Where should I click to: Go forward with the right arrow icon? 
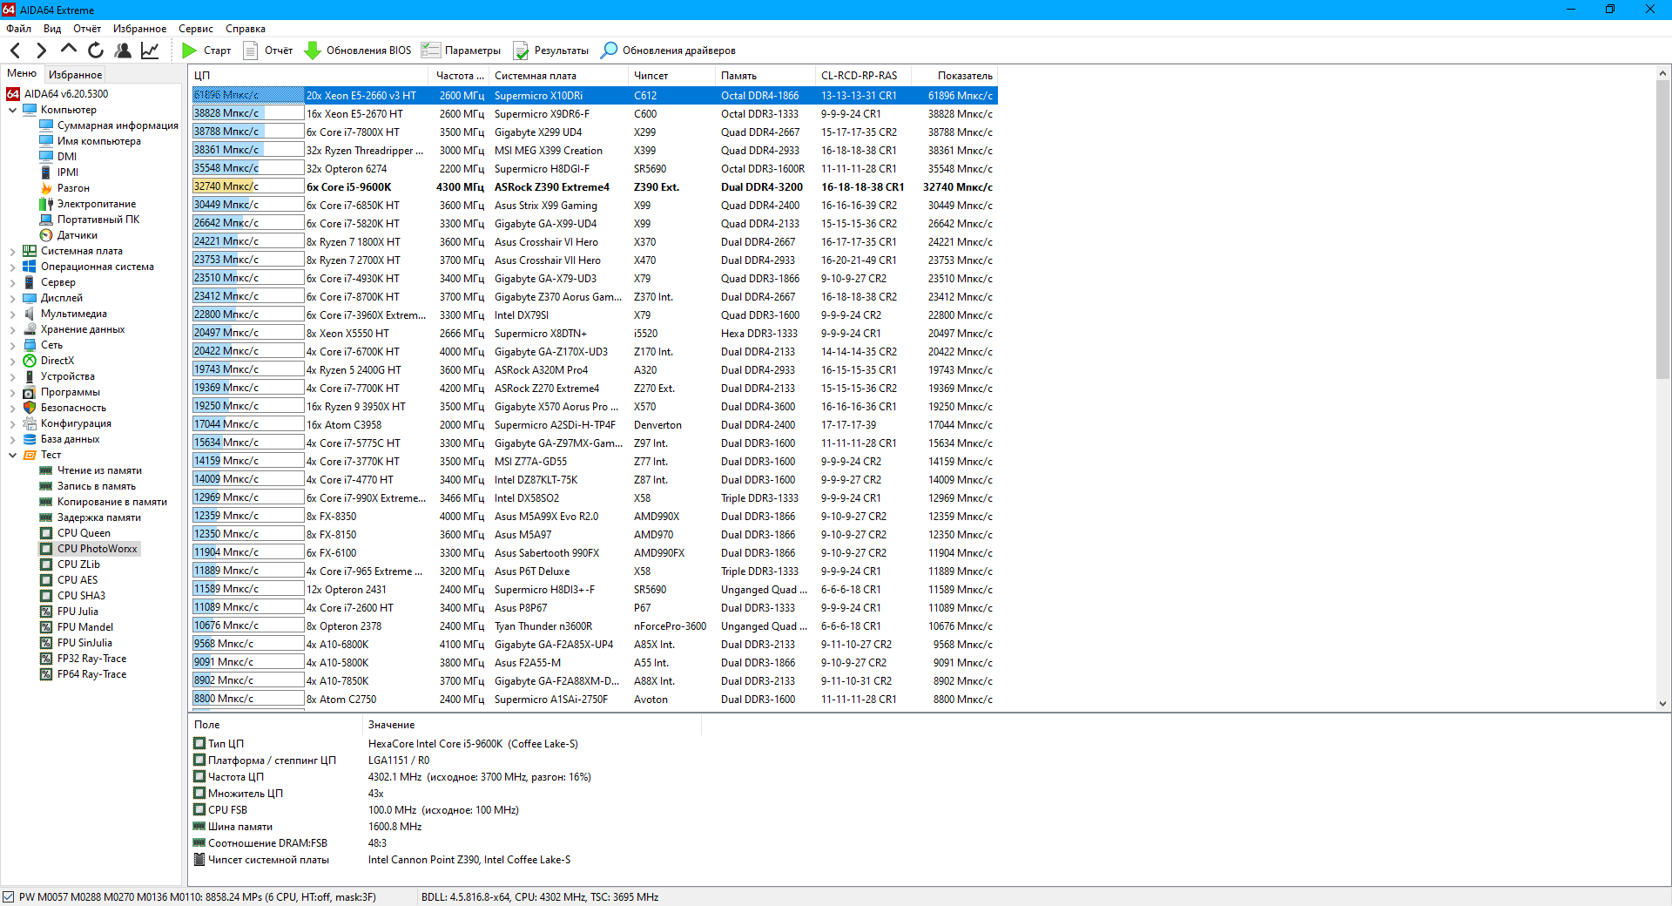click(41, 51)
